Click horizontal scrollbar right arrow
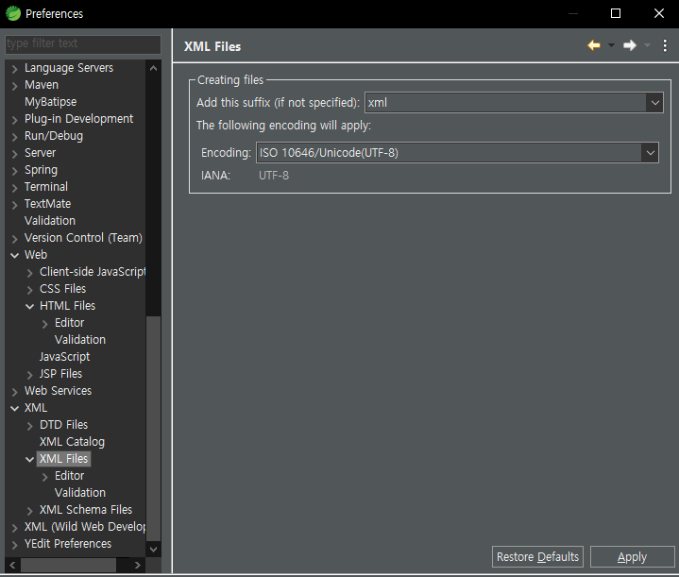 137,565
